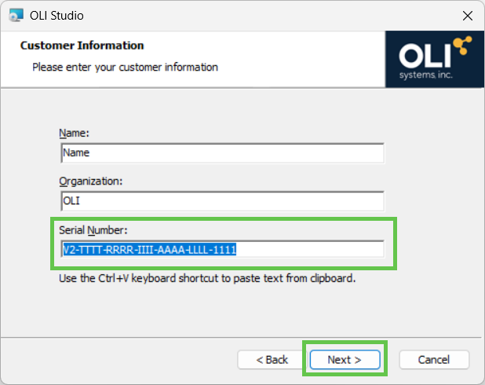Click the 'Name:' label

click(x=74, y=133)
